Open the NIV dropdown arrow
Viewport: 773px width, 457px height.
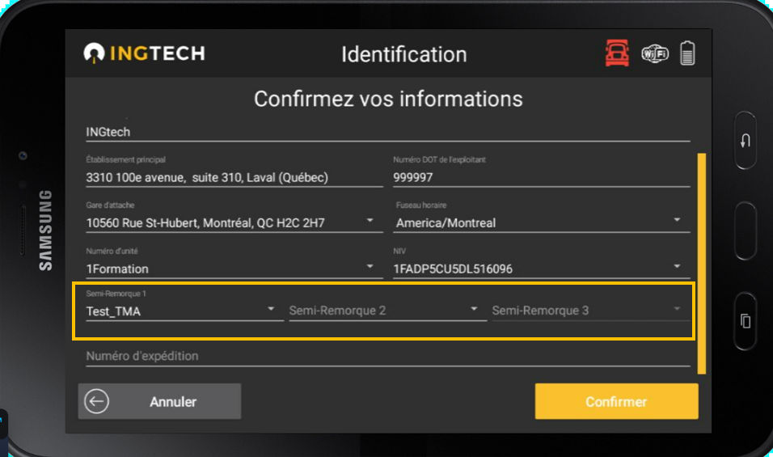677,266
